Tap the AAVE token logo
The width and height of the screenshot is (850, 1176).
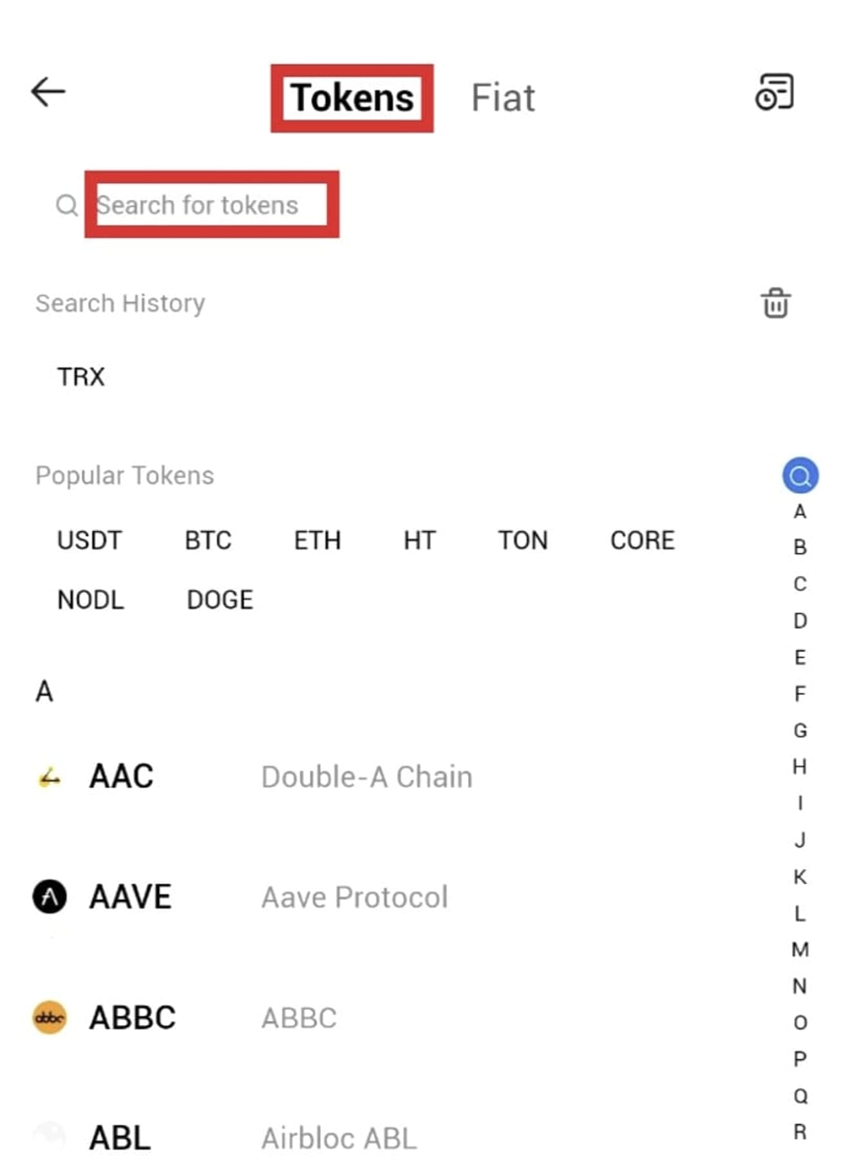point(50,896)
